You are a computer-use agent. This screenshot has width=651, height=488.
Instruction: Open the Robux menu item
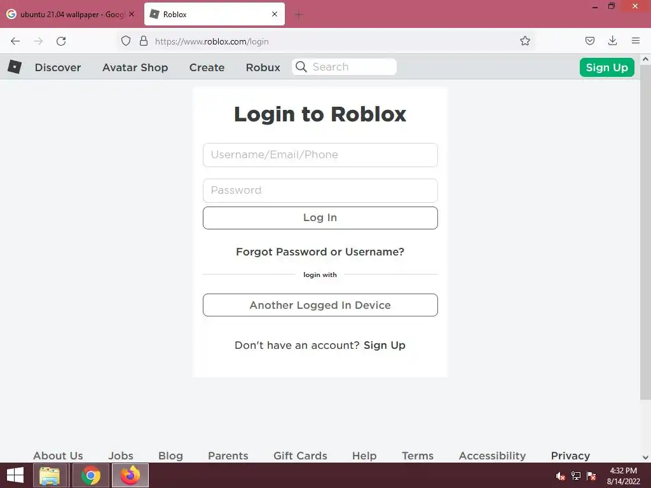point(263,67)
